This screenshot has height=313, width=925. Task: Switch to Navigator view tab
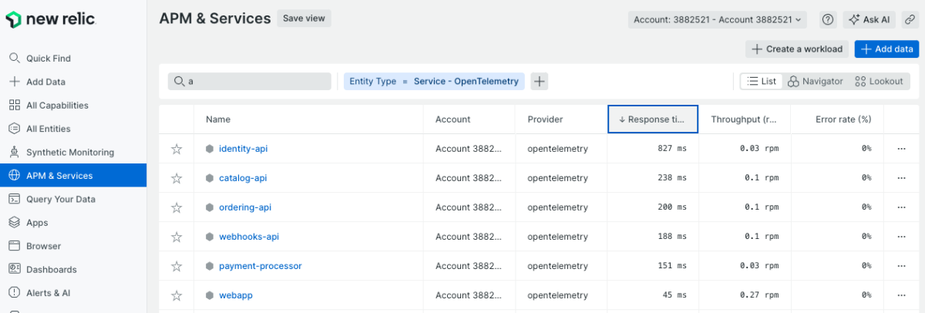pos(815,81)
